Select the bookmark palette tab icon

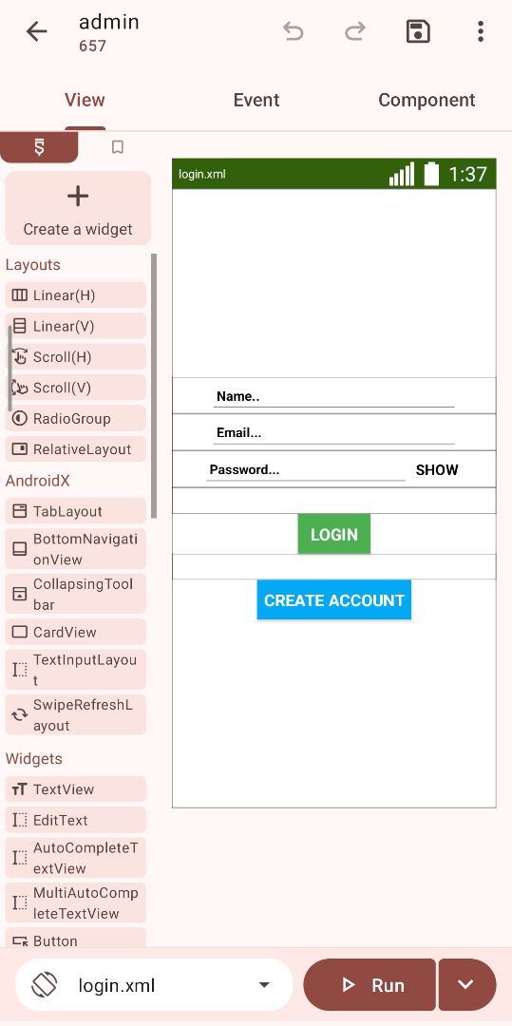tap(118, 147)
